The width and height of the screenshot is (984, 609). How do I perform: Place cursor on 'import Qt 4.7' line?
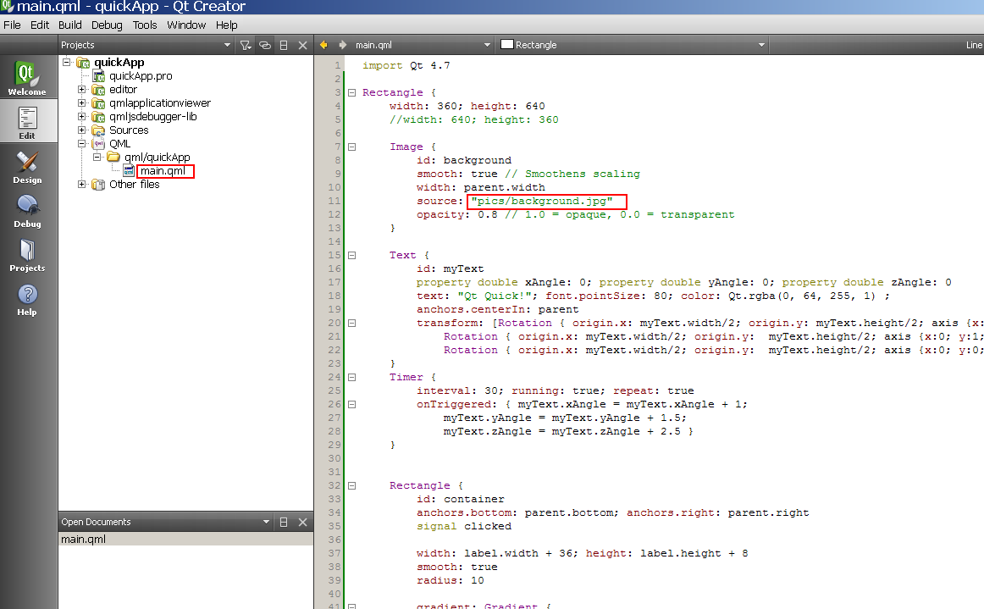(406, 65)
